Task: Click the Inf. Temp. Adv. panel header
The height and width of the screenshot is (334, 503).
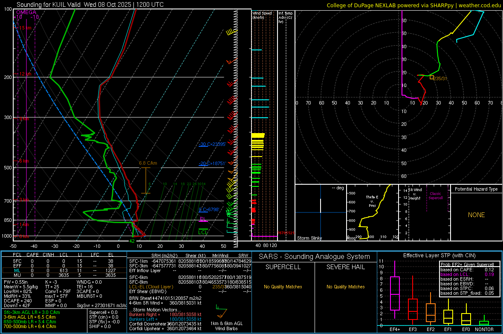Action: (x=286, y=17)
